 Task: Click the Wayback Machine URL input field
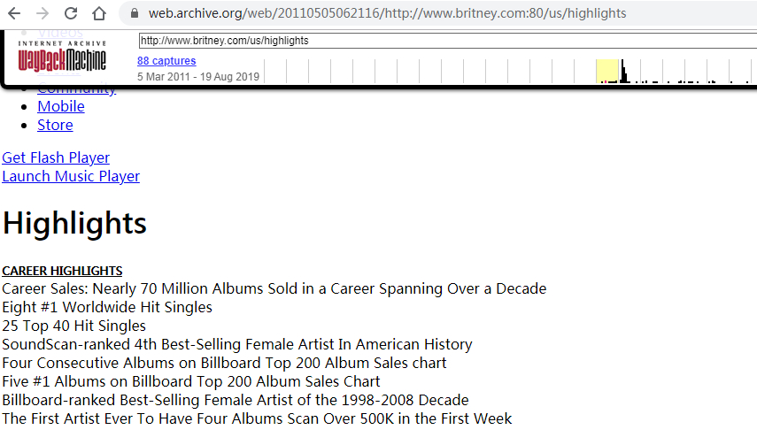447,41
